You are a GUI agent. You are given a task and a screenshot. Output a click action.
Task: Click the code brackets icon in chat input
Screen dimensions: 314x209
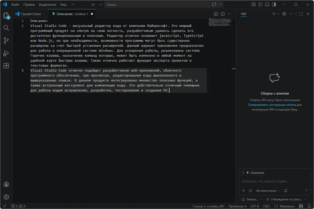click(x=250, y=191)
